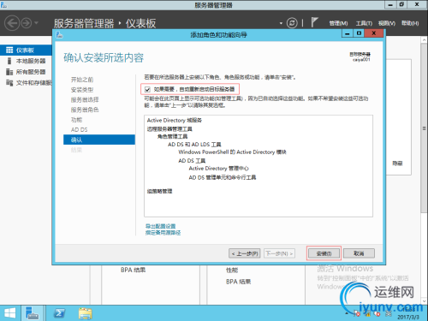The height and width of the screenshot is (321, 428).
Task: Select the 确认 wizard step
Action: click(99, 140)
